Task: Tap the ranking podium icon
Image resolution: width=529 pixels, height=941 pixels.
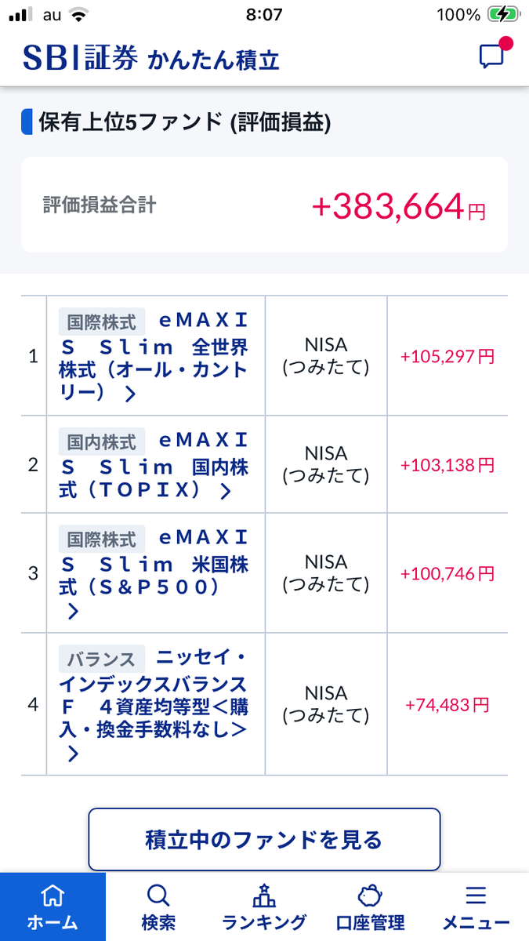Action: tap(264, 895)
